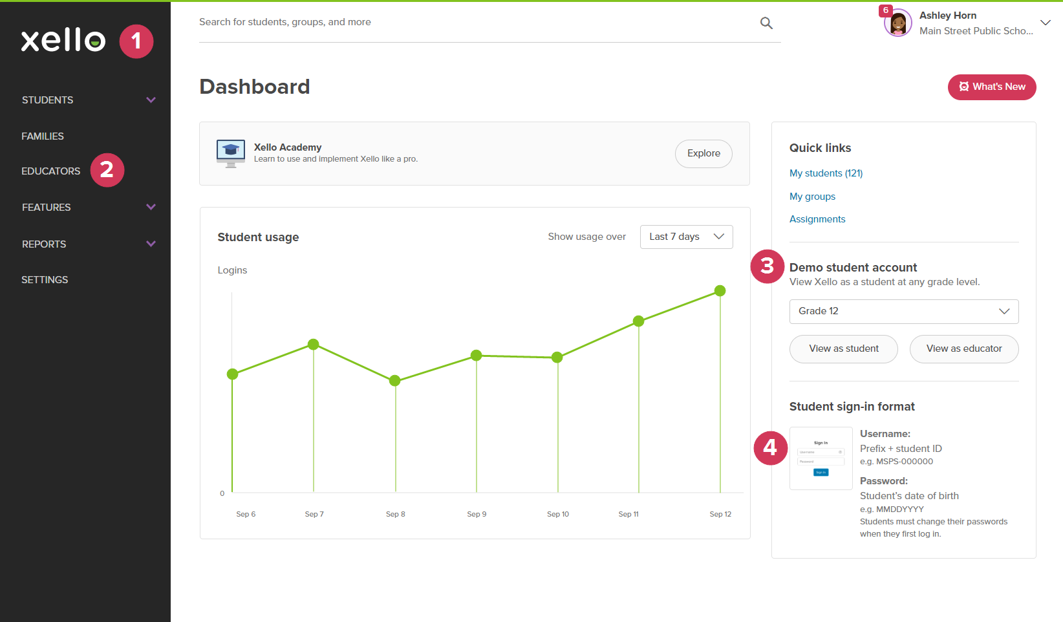The width and height of the screenshot is (1063, 622).
Task: Click the notification badge showing 6
Action: tap(885, 10)
